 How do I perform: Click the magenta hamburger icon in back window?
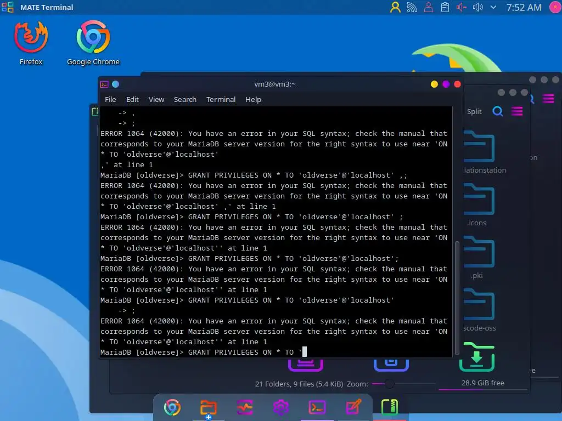[x=548, y=99]
